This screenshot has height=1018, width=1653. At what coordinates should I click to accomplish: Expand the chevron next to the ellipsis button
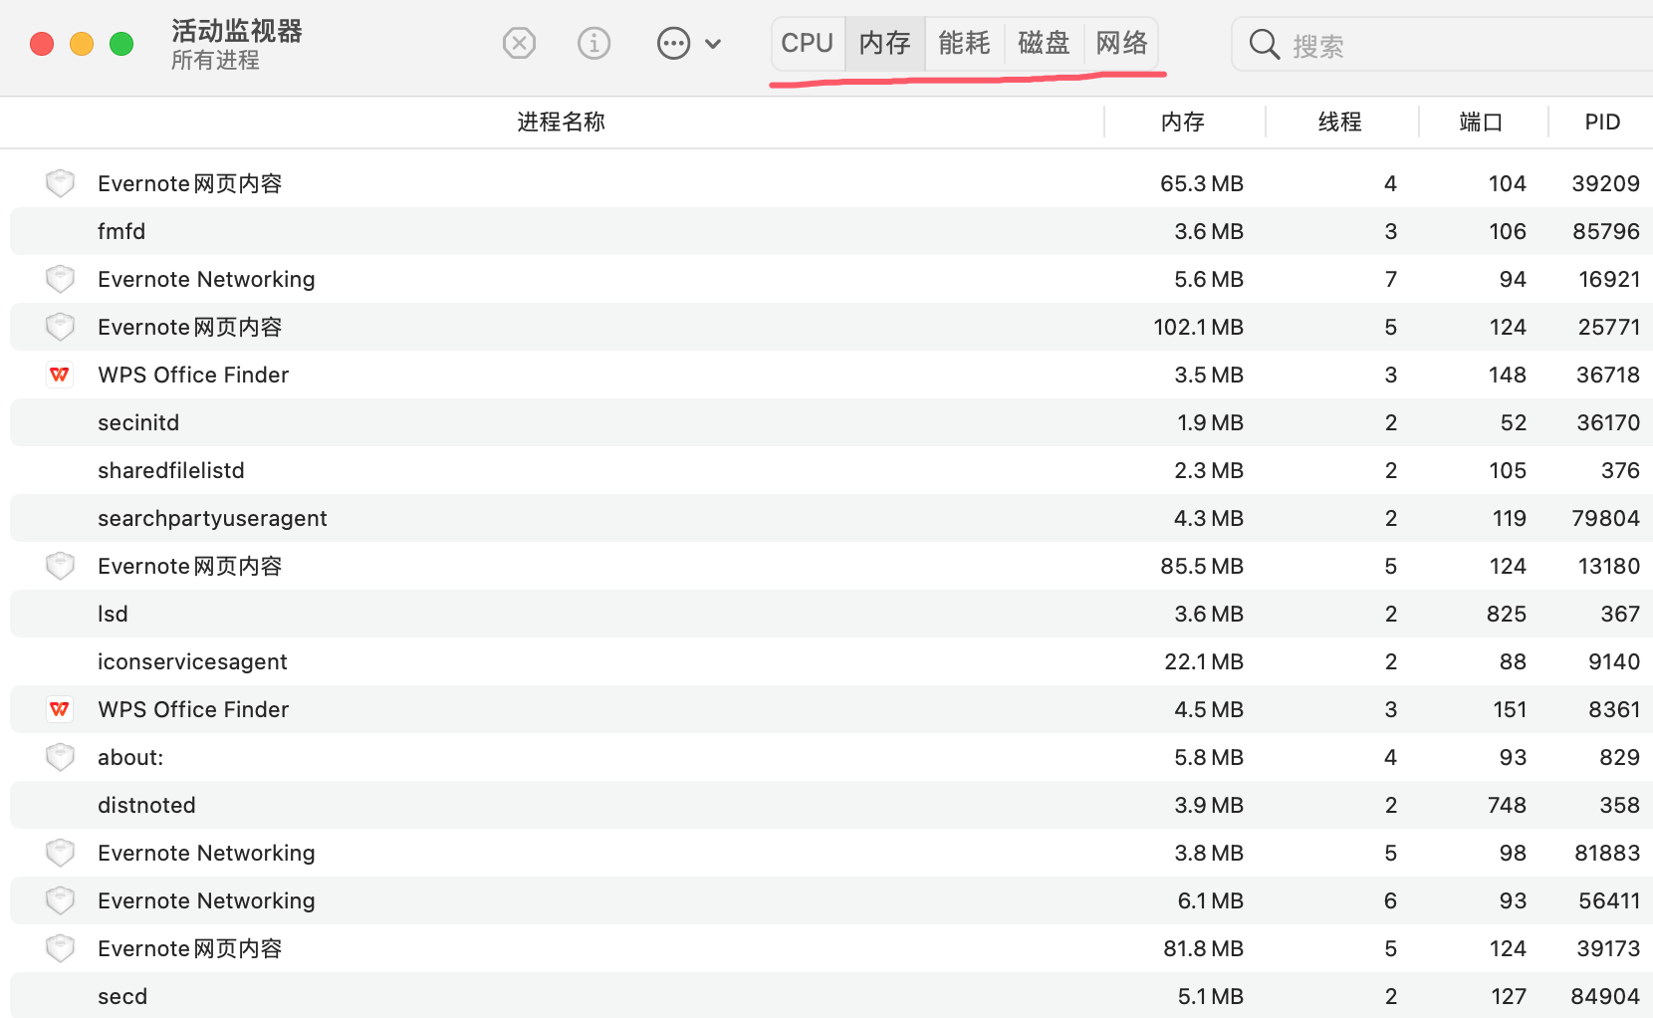tap(713, 44)
